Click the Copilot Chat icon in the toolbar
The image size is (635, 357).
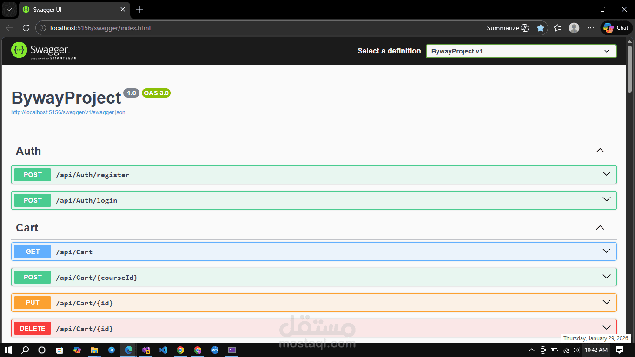(x=615, y=28)
